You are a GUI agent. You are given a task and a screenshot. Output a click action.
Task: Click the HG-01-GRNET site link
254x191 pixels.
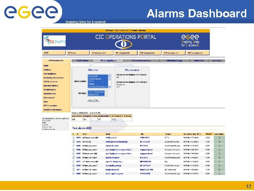point(145,166)
